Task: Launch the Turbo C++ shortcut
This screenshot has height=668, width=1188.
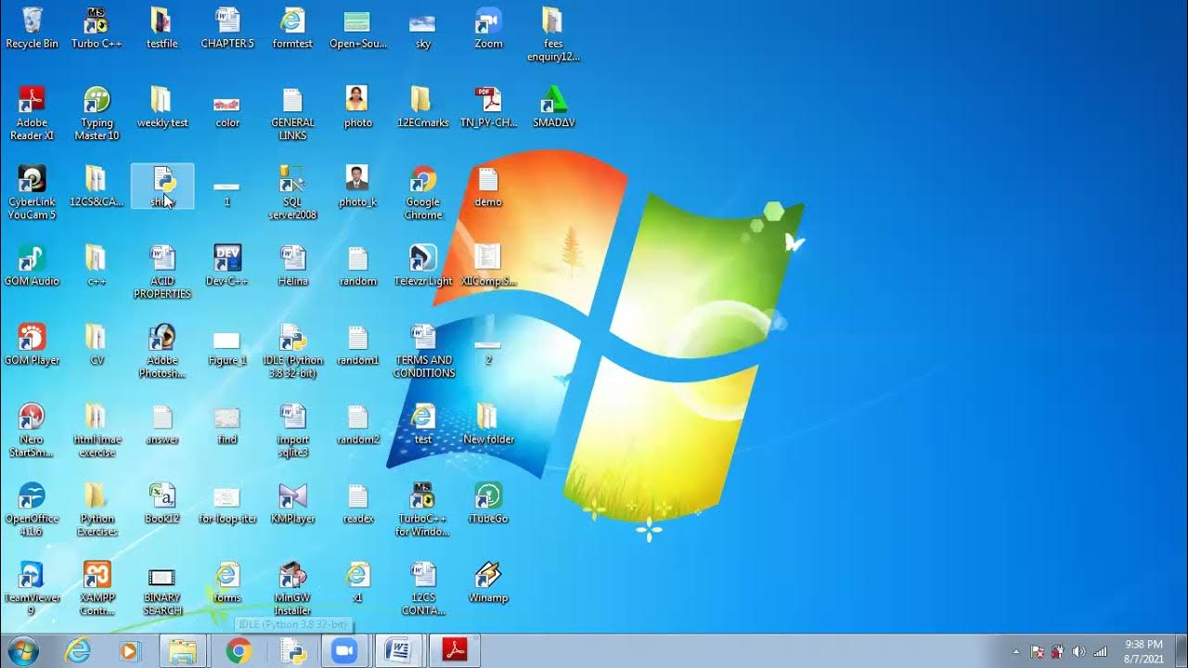Action: coord(97,28)
